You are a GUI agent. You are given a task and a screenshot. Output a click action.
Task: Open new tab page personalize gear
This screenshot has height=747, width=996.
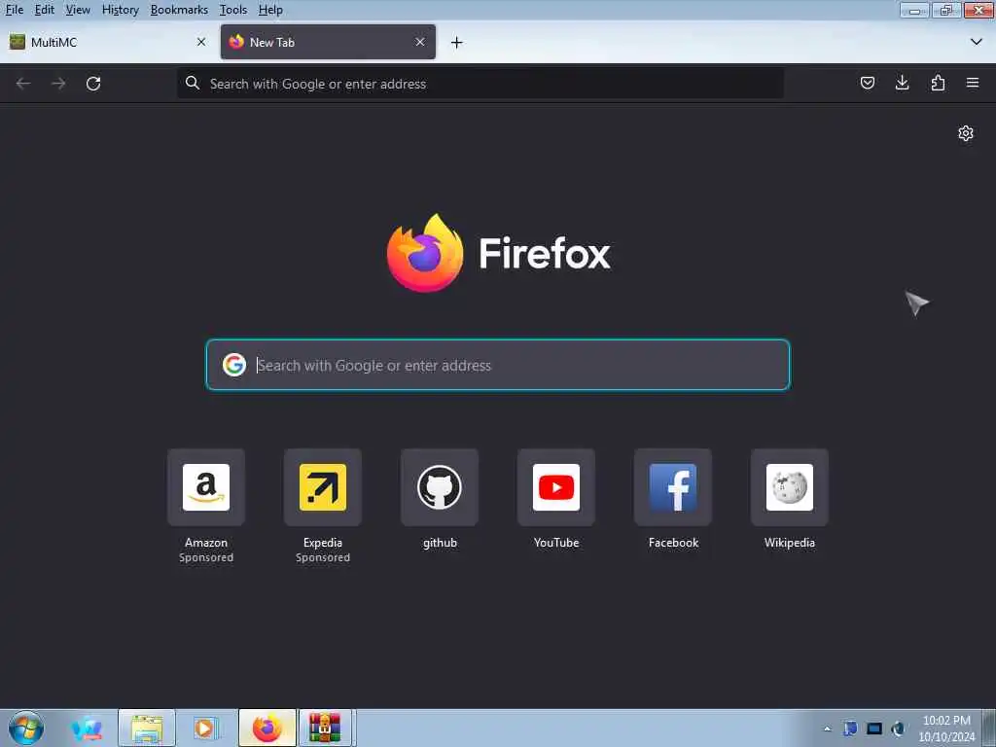click(966, 132)
